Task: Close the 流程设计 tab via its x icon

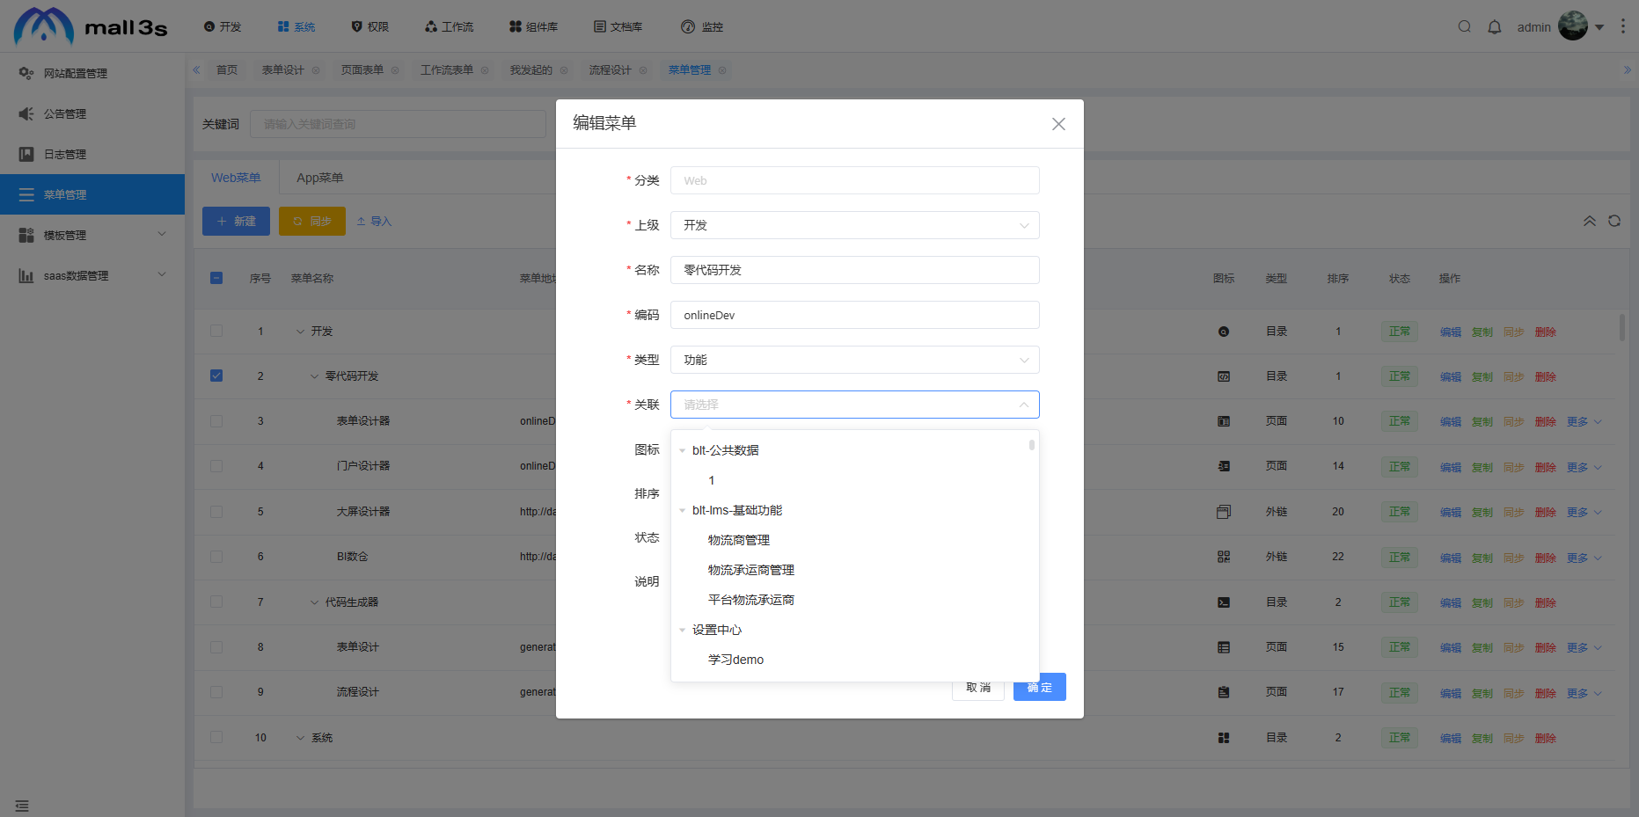Action: pos(643,70)
